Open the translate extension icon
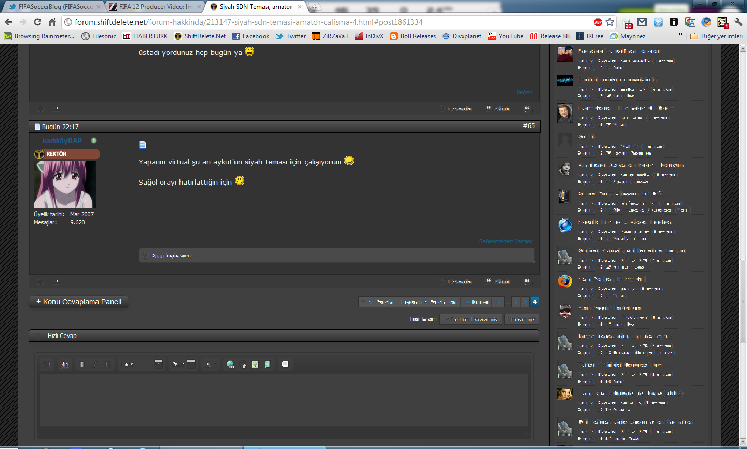Image resolution: width=747 pixels, height=449 pixels. pos(690,22)
